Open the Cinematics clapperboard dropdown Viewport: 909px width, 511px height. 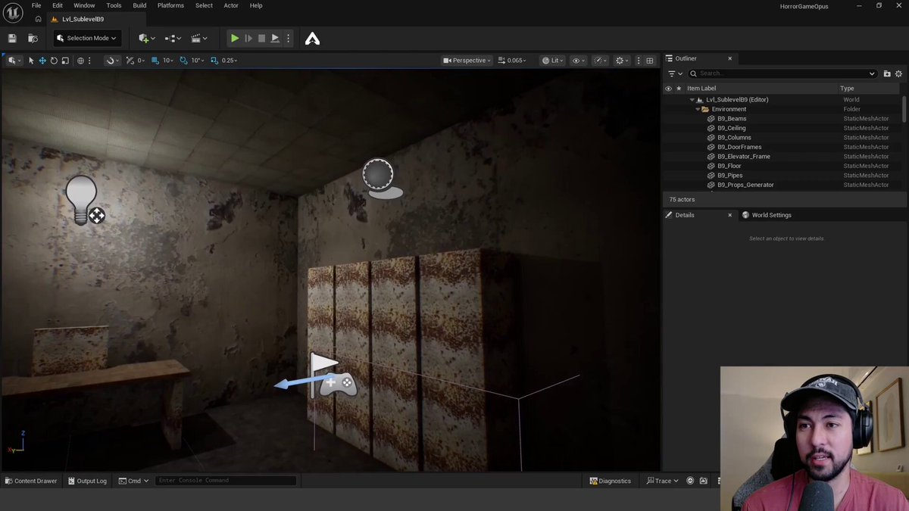[x=199, y=38]
